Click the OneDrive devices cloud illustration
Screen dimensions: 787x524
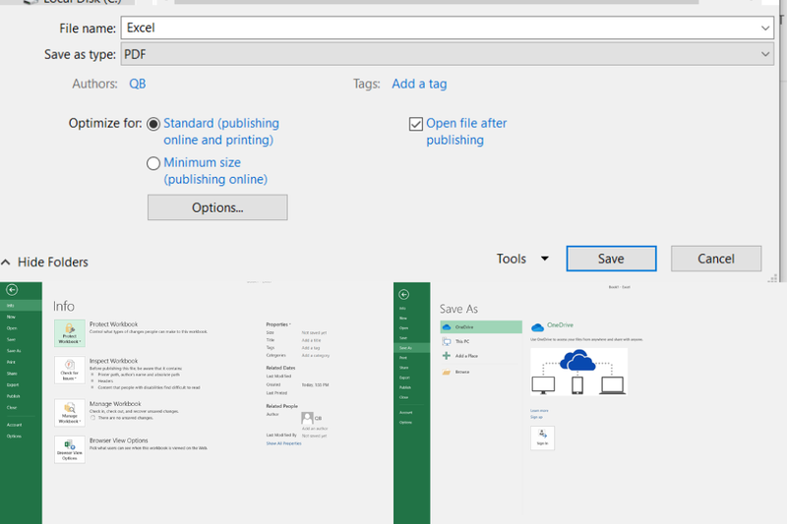578,372
